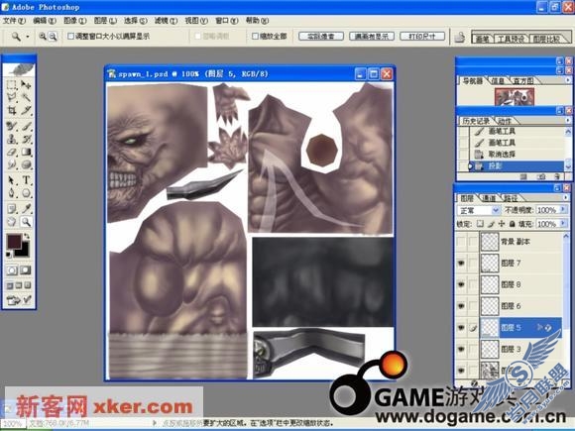Viewport: 575px width, 431px height.
Task: Select the Rectangular Marquee tool
Action: tap(12, 85)
